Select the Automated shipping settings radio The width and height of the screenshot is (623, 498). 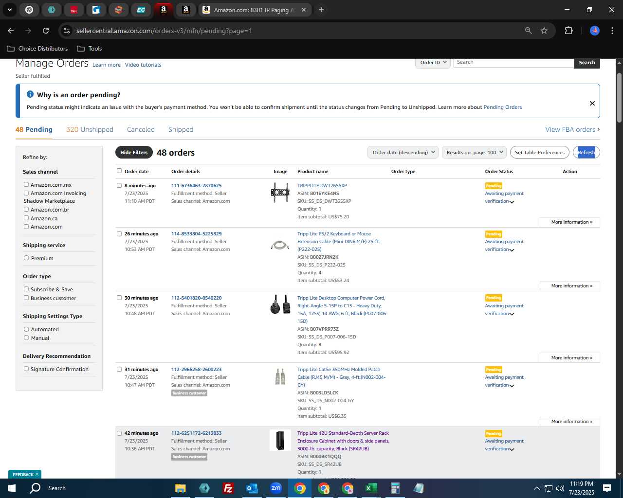point(26,329)
